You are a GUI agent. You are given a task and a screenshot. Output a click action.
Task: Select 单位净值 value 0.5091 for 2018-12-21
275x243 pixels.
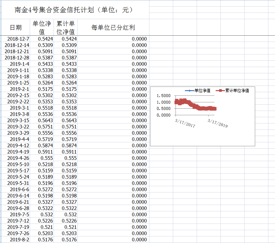(x=42, y=51)
